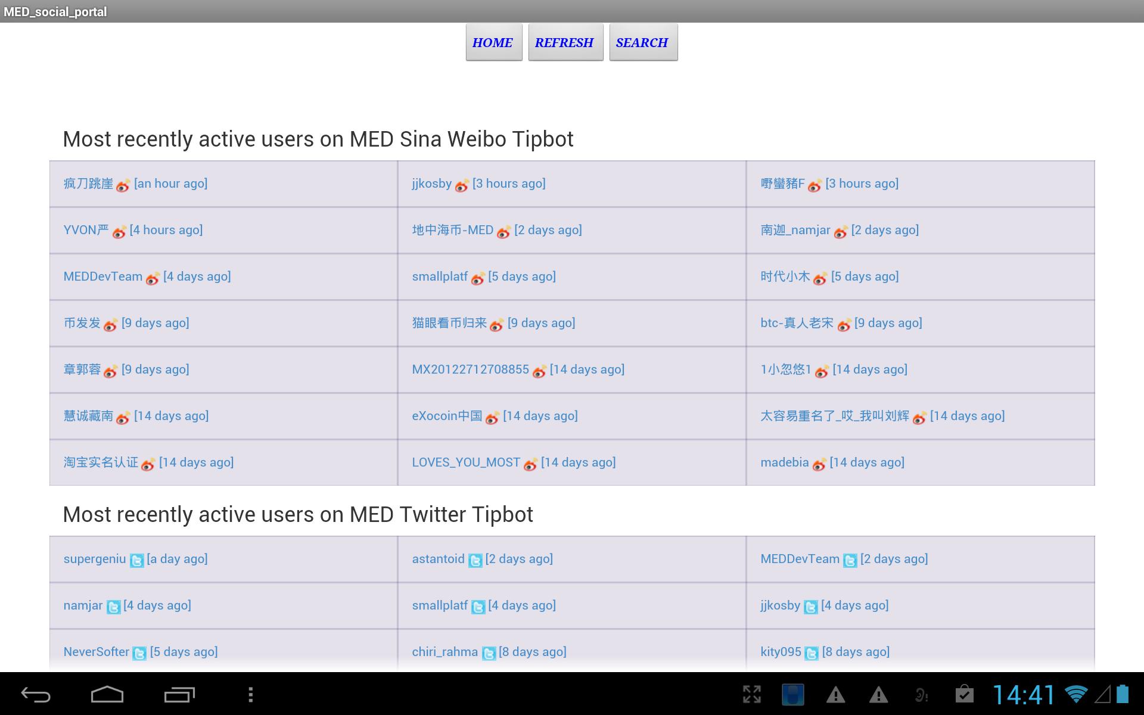Screen dimensions: 1144x715
Task: Open Twitter user kity095 link
Action: (781, 652)
